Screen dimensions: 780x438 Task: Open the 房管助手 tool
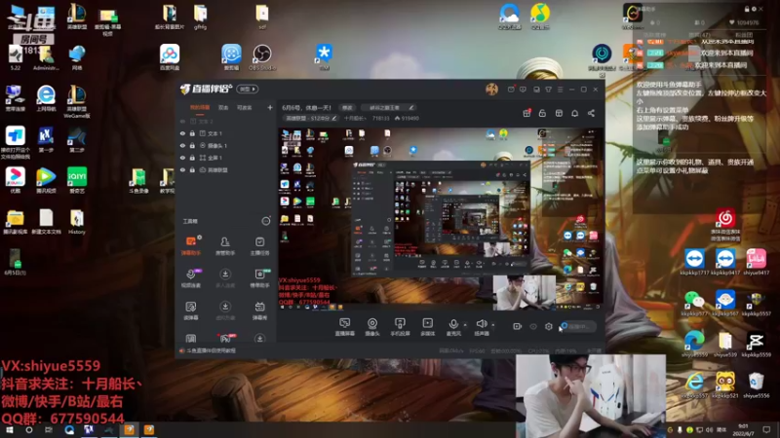click(x=225, y=245)
